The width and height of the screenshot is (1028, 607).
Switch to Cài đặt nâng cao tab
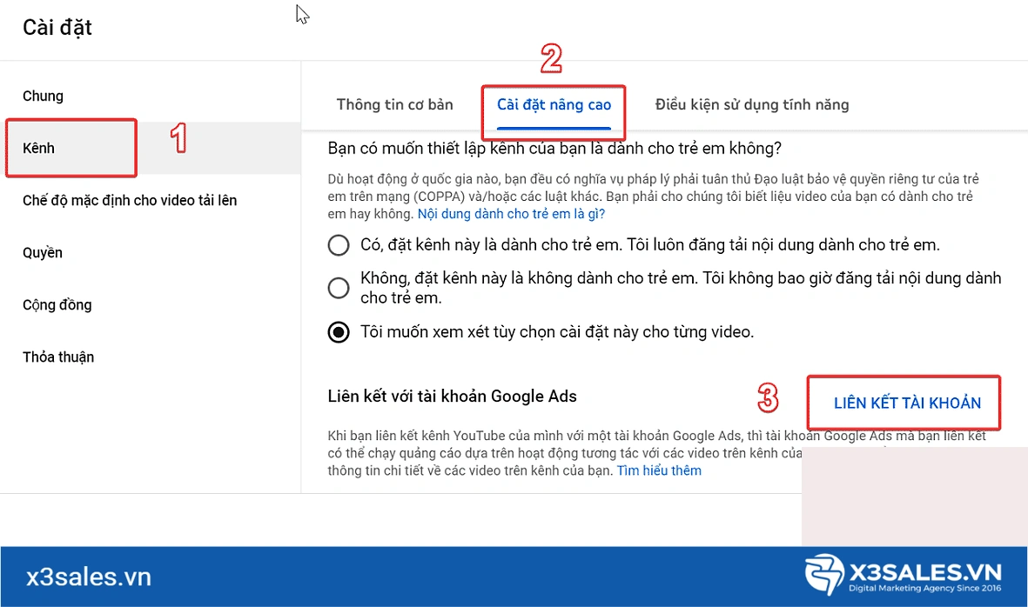554,104
